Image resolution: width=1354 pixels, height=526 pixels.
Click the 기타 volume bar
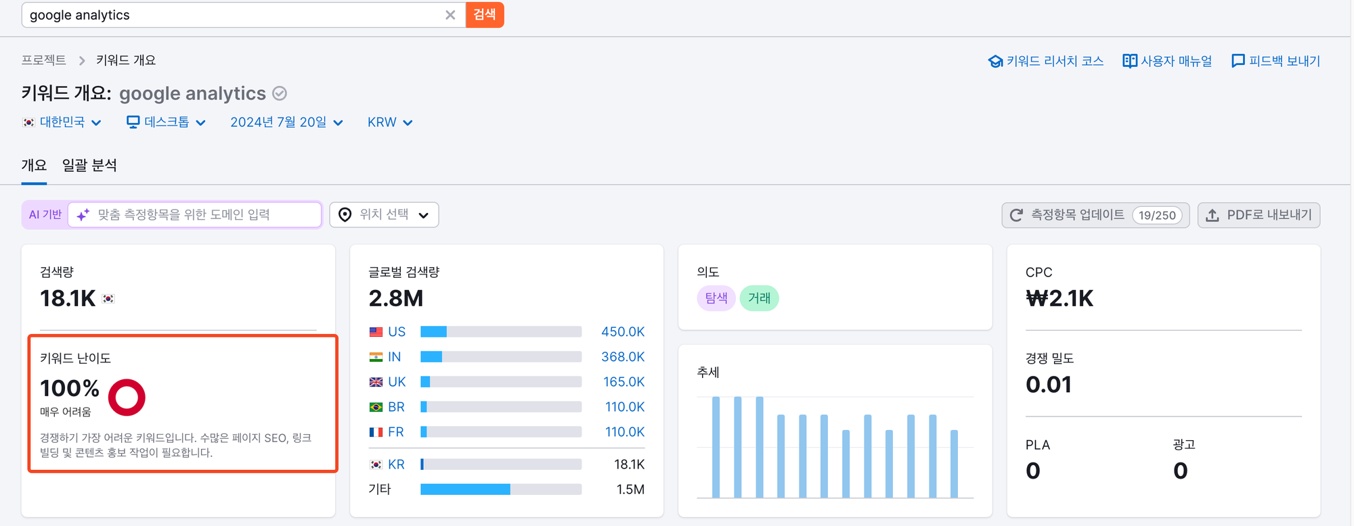click(501, 489)
